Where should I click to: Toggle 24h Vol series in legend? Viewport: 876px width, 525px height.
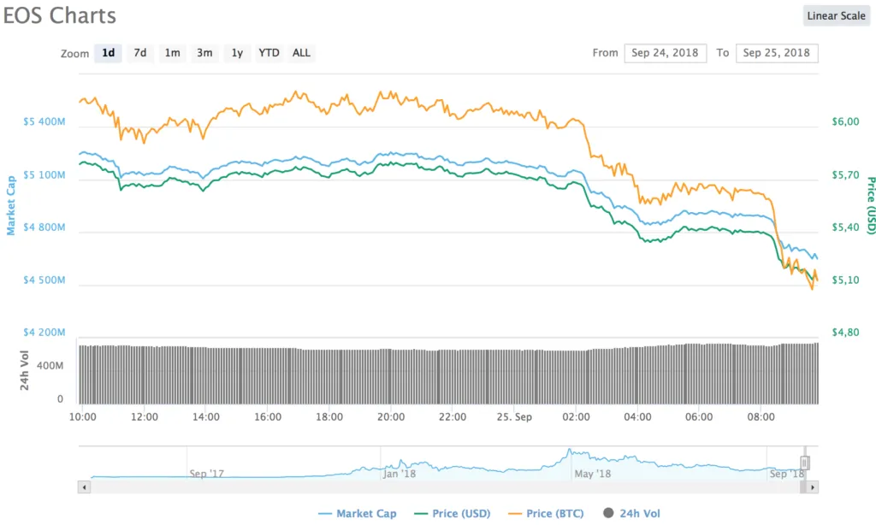632,513
